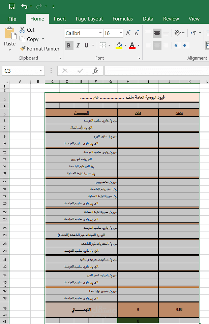Expand the Paste options arrow
This screenshot has height=324, width=209.
[10, 50]
